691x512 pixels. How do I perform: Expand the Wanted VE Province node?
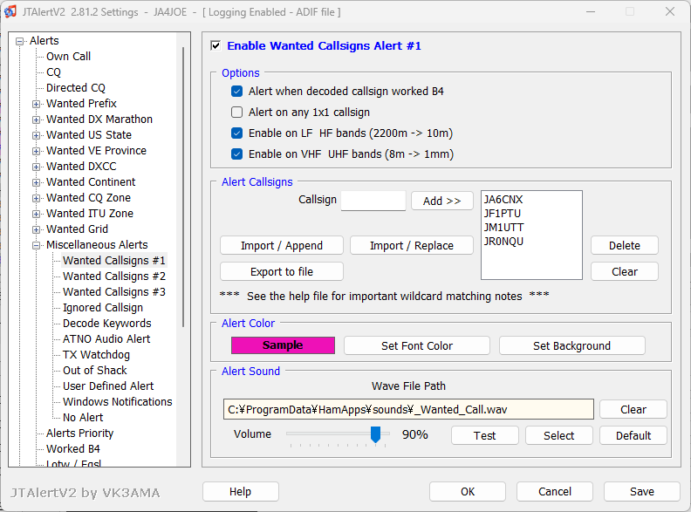point(36,151)
